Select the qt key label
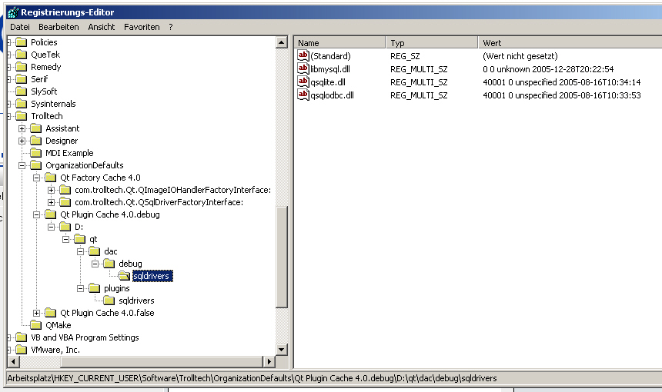Screen dimensions: 662x392 (93, 239)
